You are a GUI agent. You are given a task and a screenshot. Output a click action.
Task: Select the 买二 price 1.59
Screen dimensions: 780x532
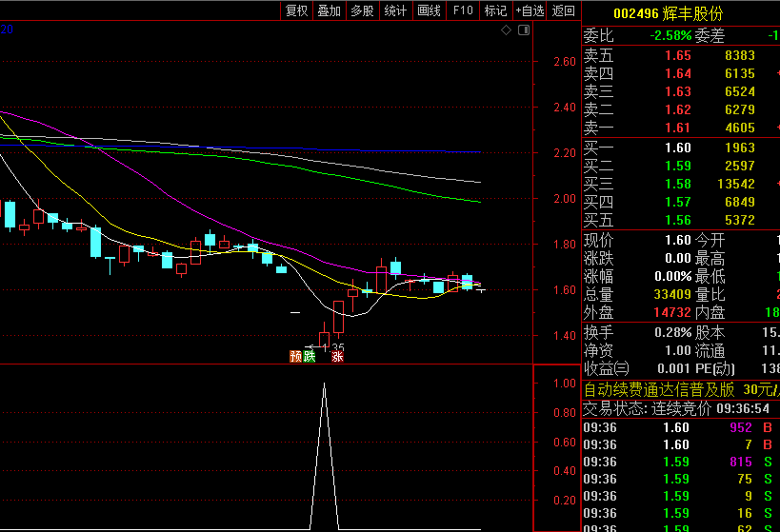coord(678,166)
